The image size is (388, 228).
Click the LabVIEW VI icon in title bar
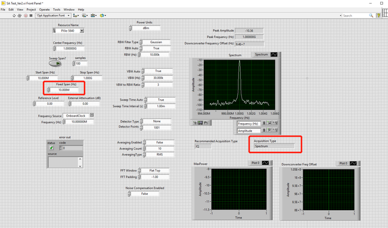[3, 3]
